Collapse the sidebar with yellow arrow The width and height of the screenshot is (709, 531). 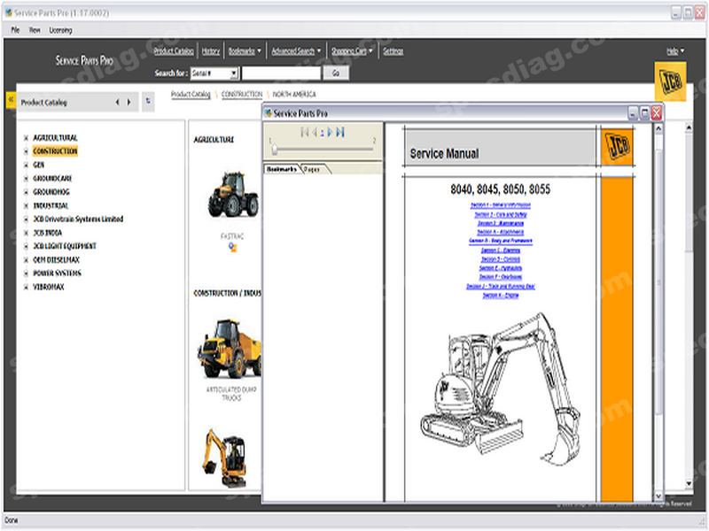tap(11, 102)
